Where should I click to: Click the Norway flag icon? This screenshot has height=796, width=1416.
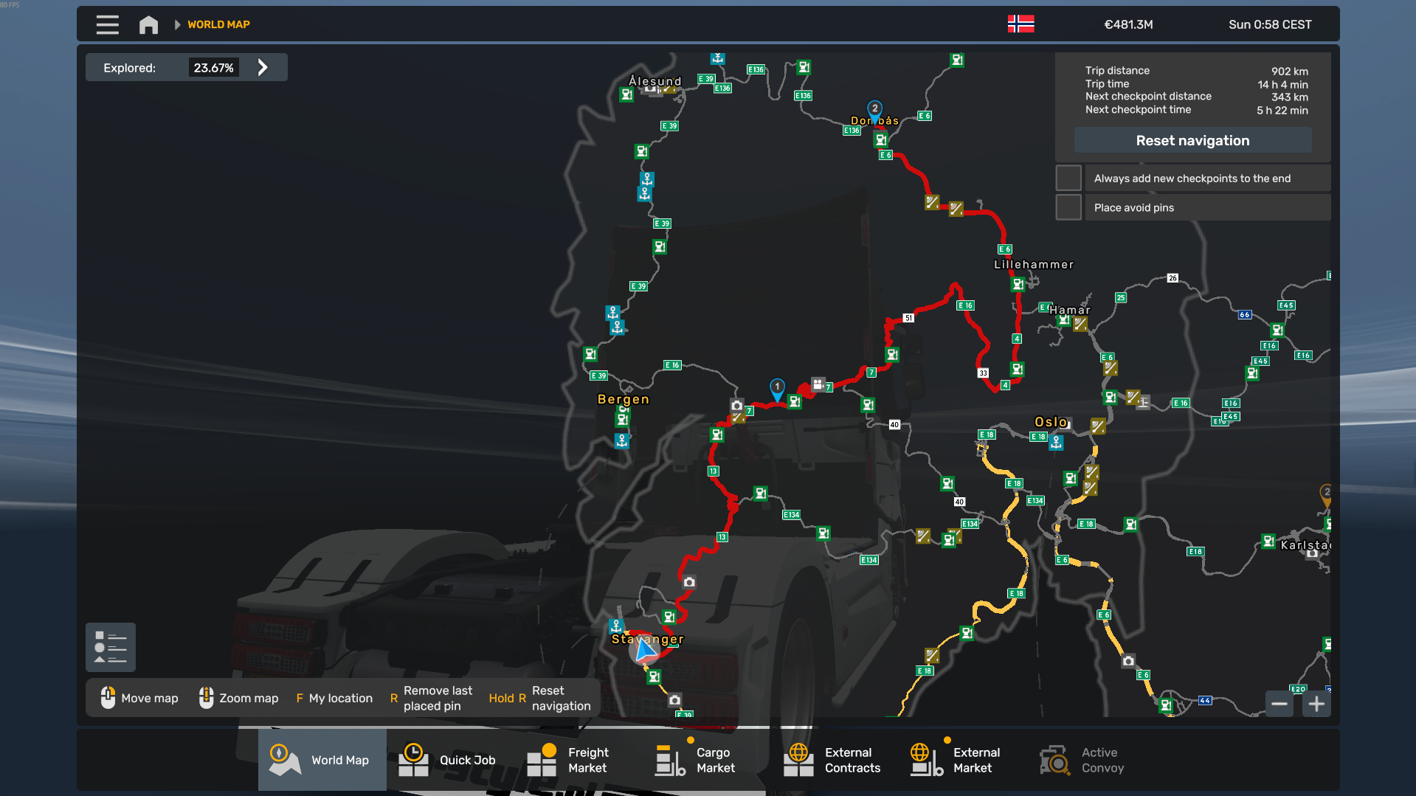(x=1020, y=24)
